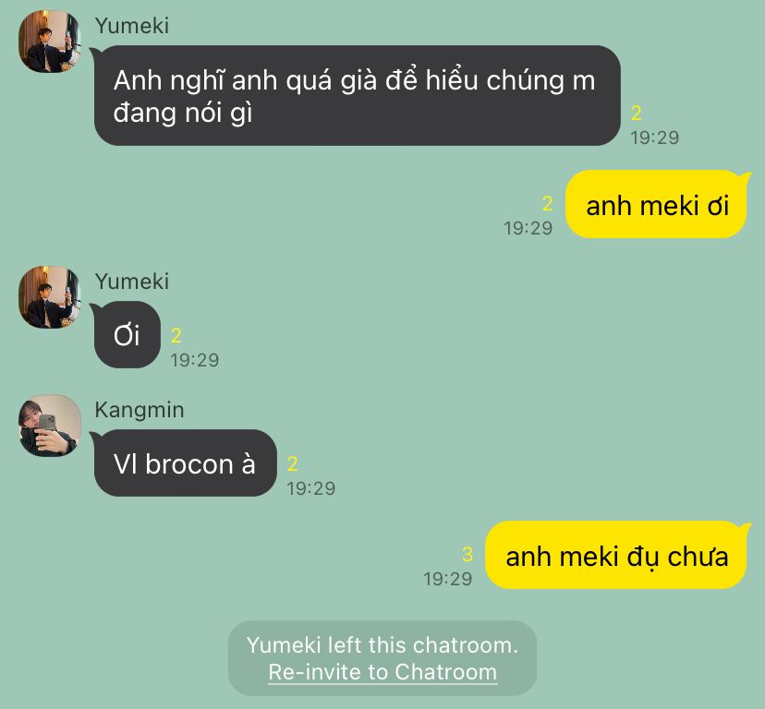Open Yumeki's profile picture on the first message
Viewport: 765px width, 709px height.
click(x=50, y=42)
